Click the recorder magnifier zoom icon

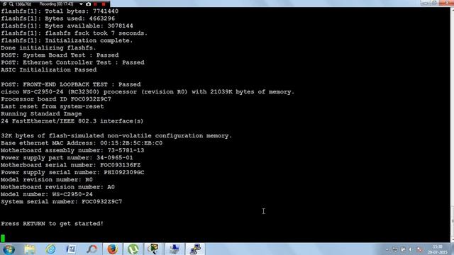click(11, 4)
